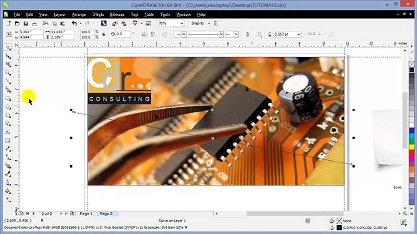This screenshot has height=234, width=417.
Task: Open the File menu
Action: 17,15
